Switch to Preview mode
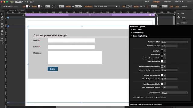The width and height of the screenshot is (193, 108). tap(167, 2)
